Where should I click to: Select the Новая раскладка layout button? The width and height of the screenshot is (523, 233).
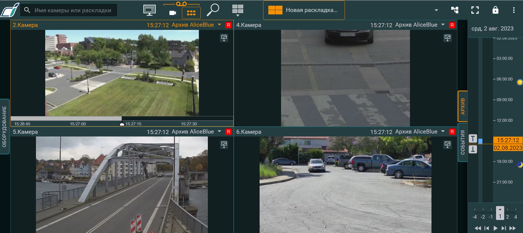click(x=304, y=10)
